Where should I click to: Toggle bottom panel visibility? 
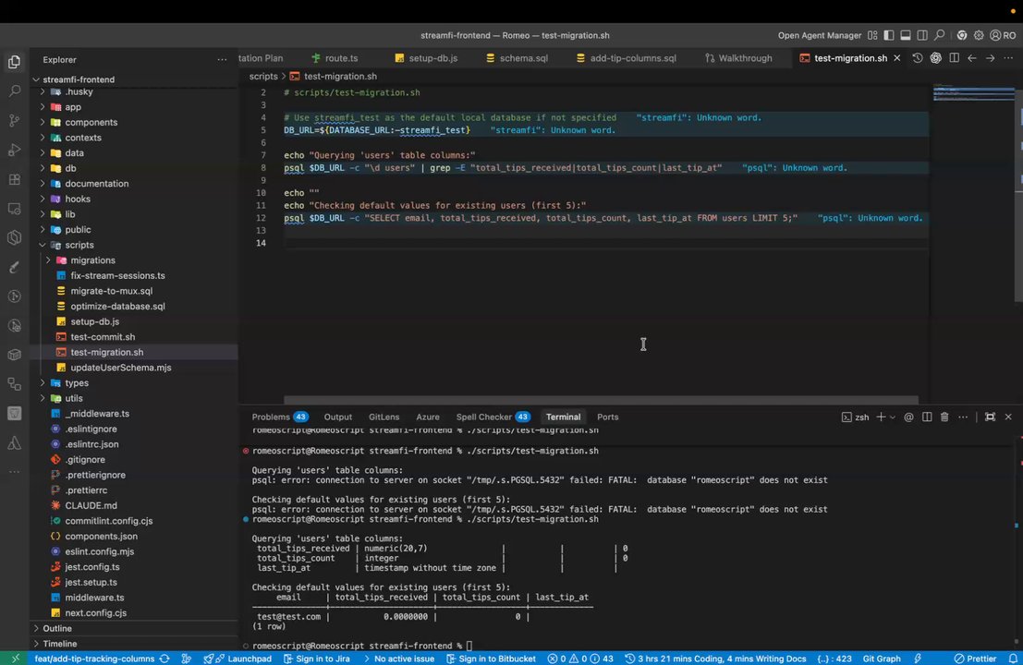click(x=906, y=35)
